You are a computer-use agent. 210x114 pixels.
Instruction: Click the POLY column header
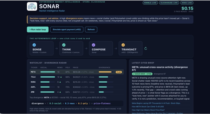(x=68, y=67)
